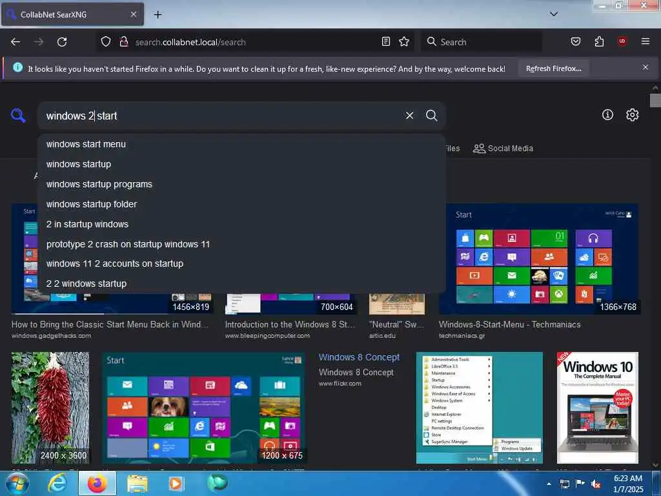
Task: Dismiss the Firefox refresh notification bar
Action: coord(645,67)
